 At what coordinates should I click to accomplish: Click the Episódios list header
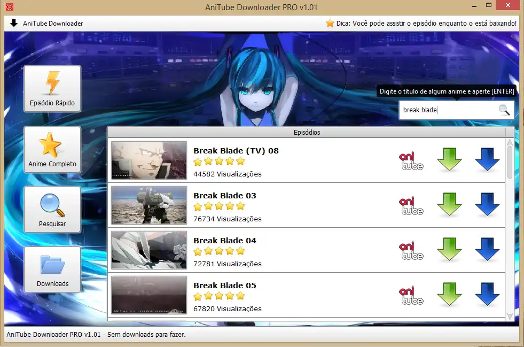[x=307, y=132]
